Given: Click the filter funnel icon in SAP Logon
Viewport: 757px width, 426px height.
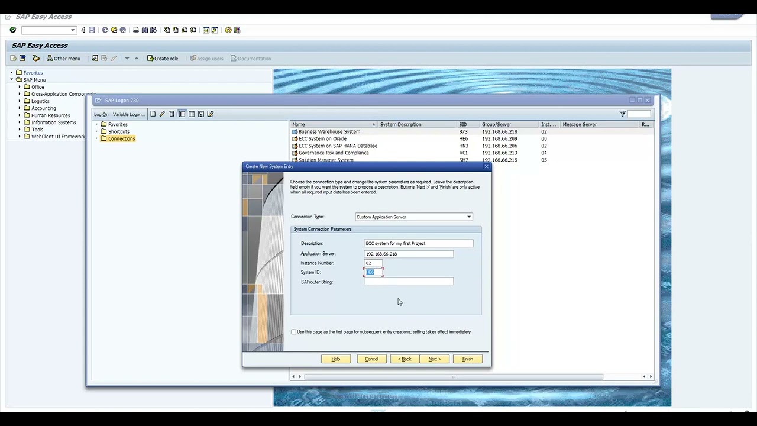Looking at the screenshot, I should coord(622,114).
